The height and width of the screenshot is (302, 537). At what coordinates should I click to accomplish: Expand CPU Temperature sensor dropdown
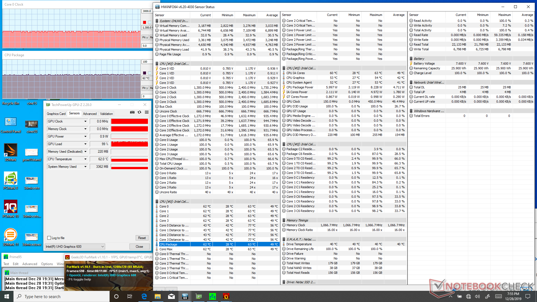tap(85, 159)
